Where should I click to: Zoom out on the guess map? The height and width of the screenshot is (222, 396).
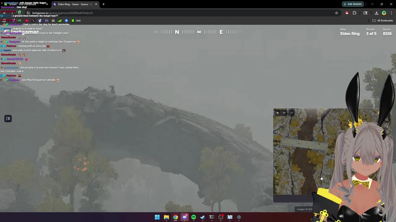(x=284, y=113)
